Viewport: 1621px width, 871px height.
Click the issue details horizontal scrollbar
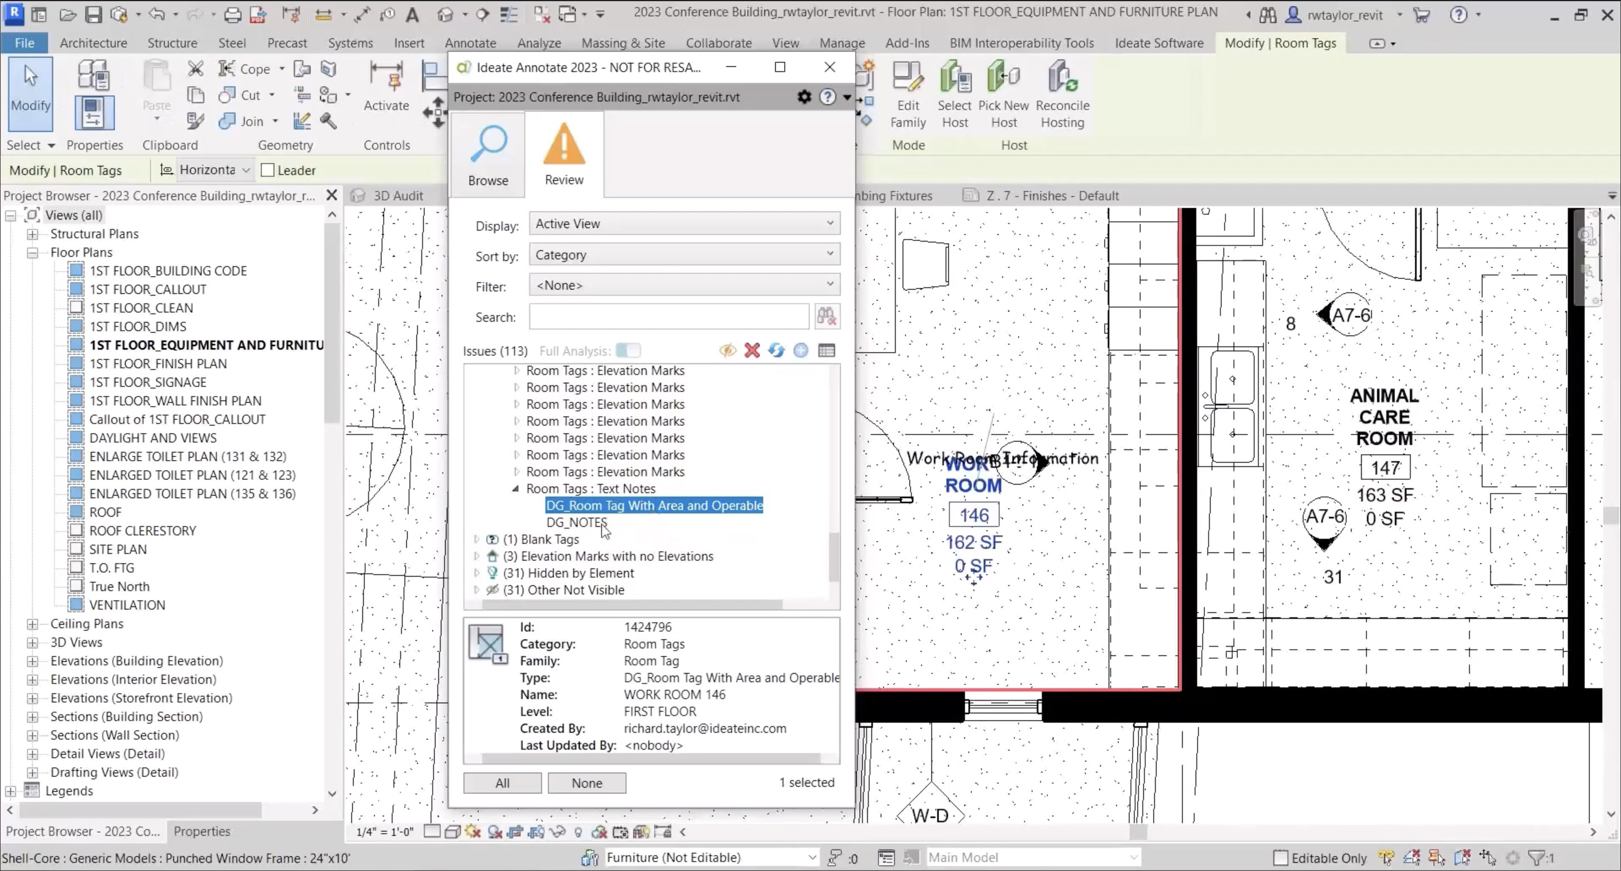pos(652,758)
